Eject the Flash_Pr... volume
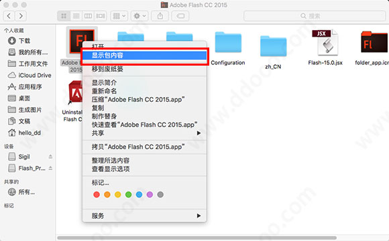The width and height of the screenshot is (389, 241). [50, 168]
